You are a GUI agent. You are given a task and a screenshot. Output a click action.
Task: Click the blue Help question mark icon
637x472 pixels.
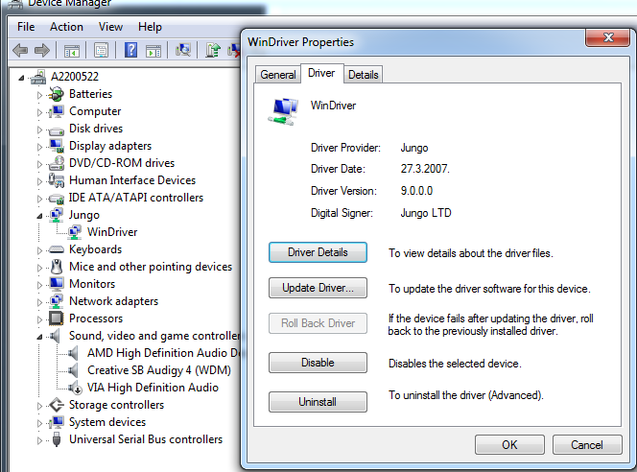click(x=130, y=51)
